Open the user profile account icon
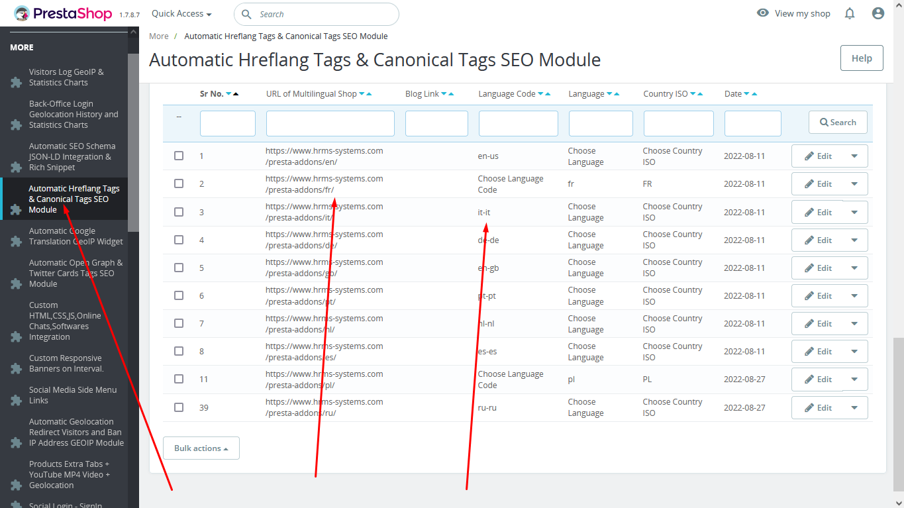The width and height of the screenshot is (904, 508). (878, 13)
